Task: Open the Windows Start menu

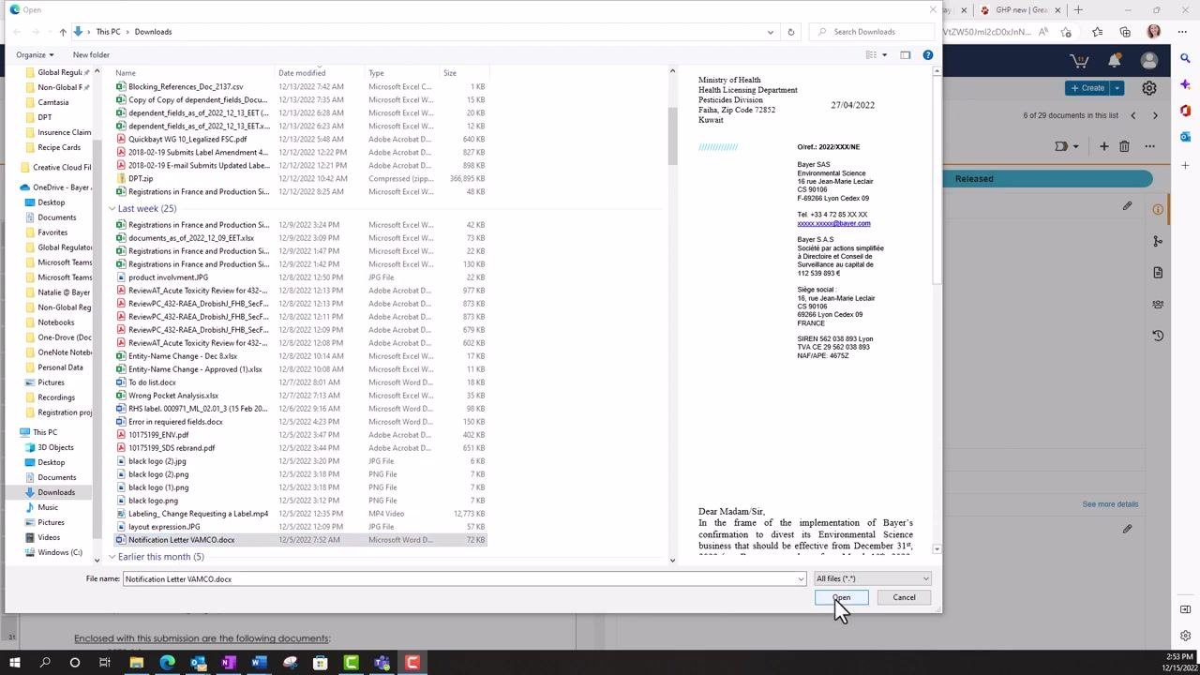Action: click(14, 663)
